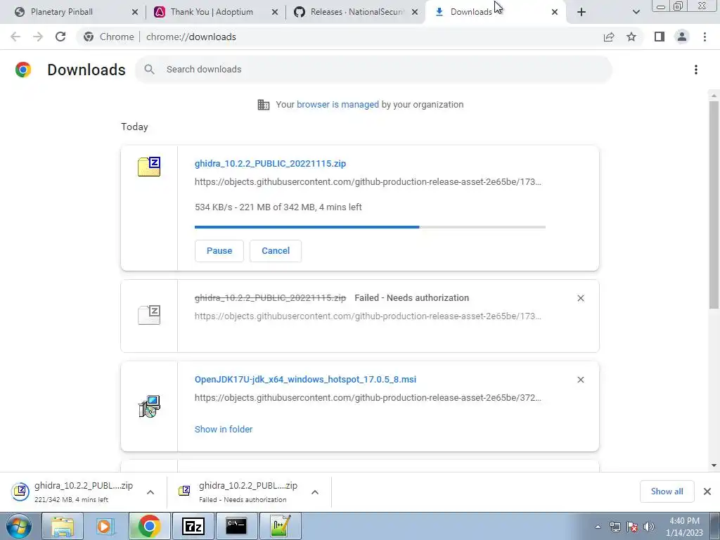Show OpenJDK installer in folder

tap(224, 430)
